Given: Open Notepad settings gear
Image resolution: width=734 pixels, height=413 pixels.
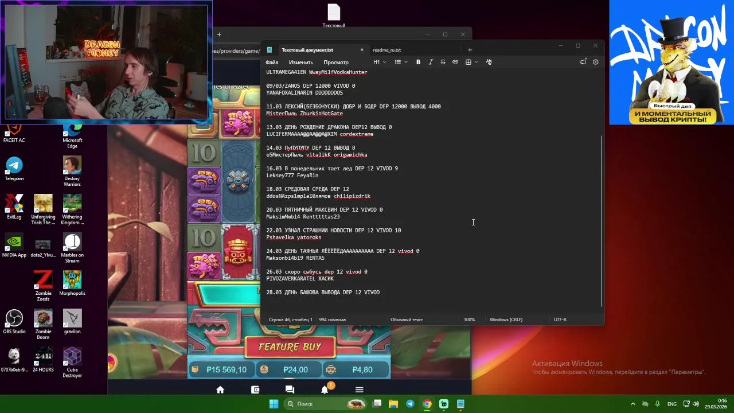Looking at the screenshot, I should point(595,62).
